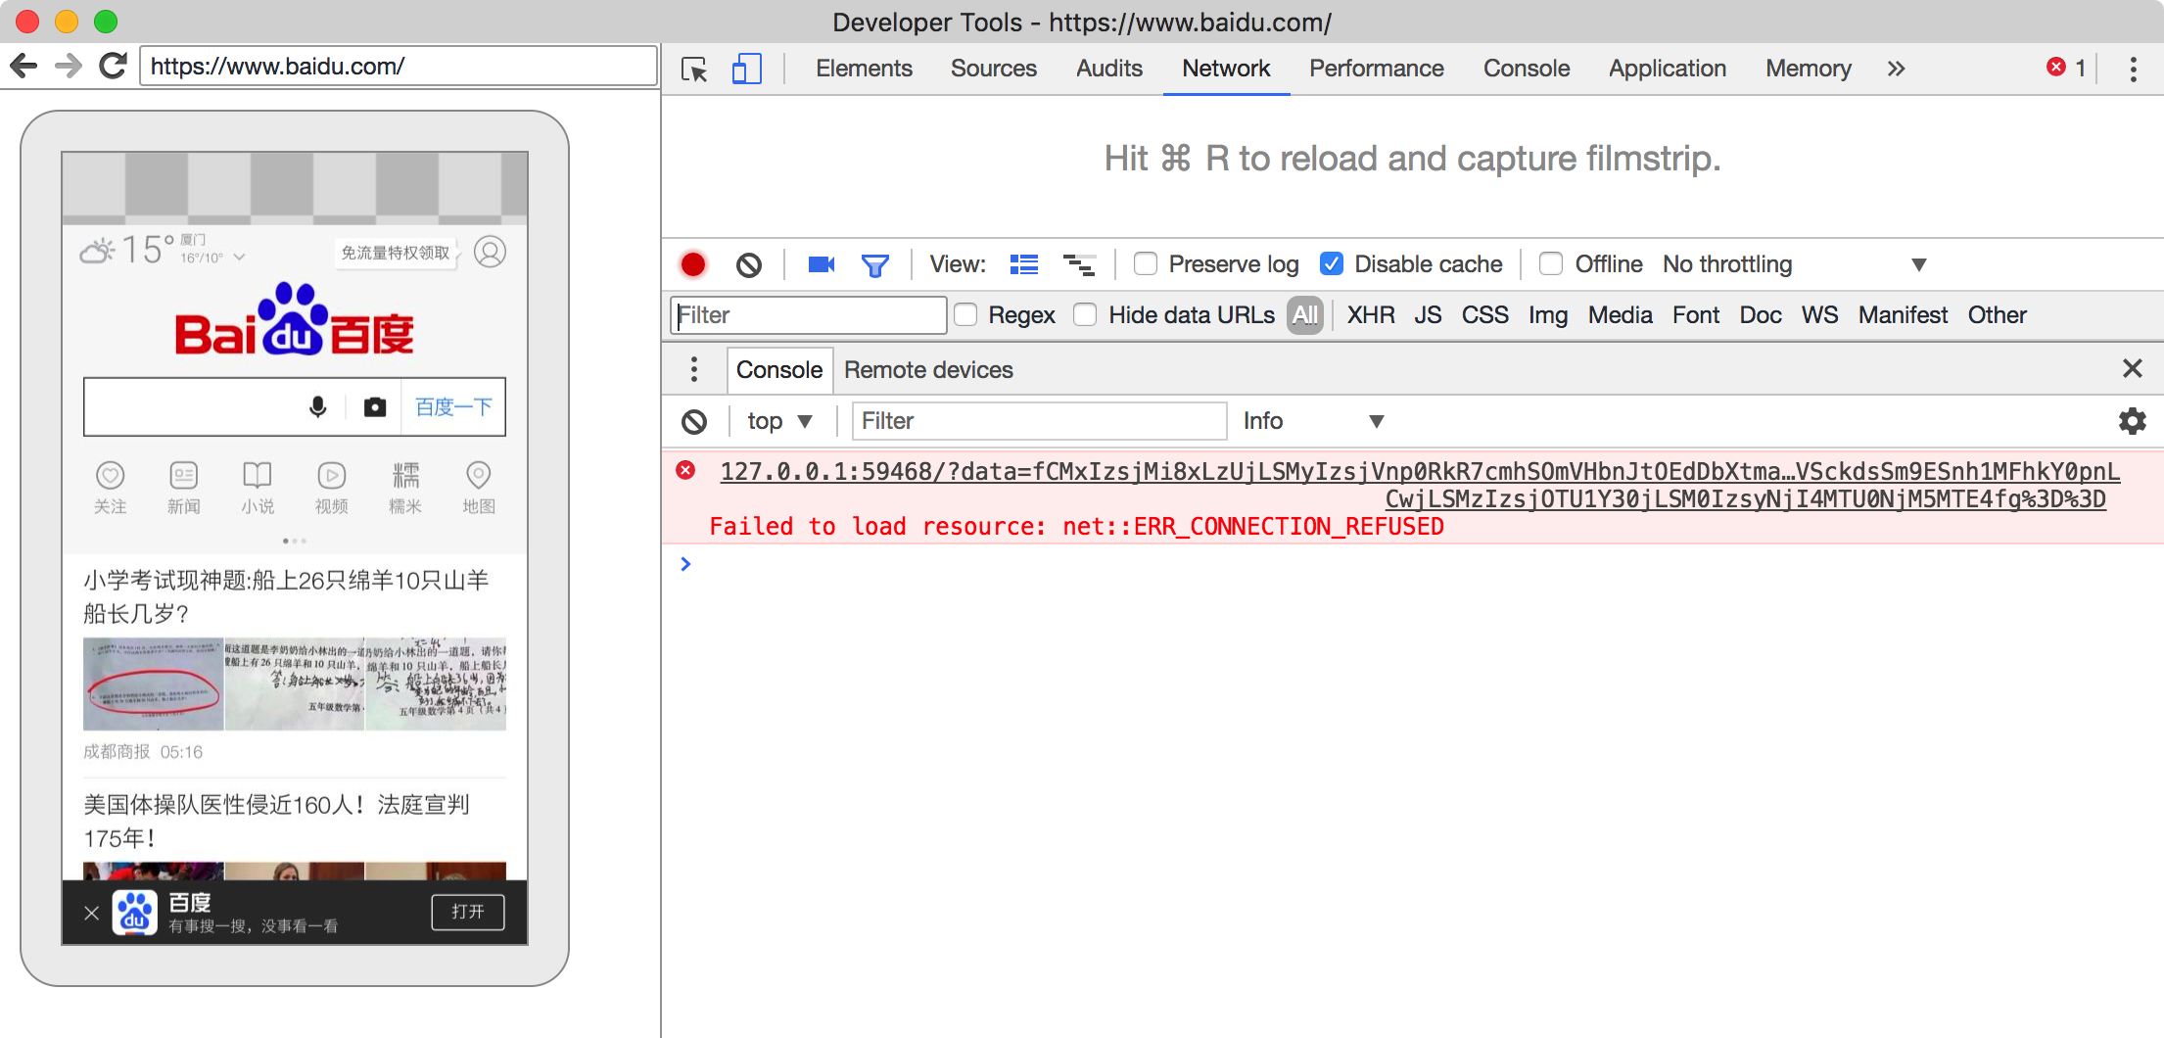
Task: Open the Remote devices drawer tab
Action: (x=928, y=369)
